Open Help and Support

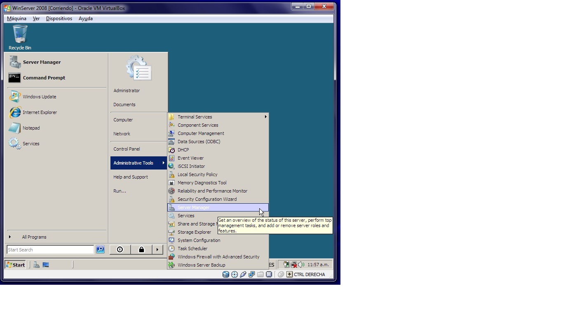[x=138, y=177]
